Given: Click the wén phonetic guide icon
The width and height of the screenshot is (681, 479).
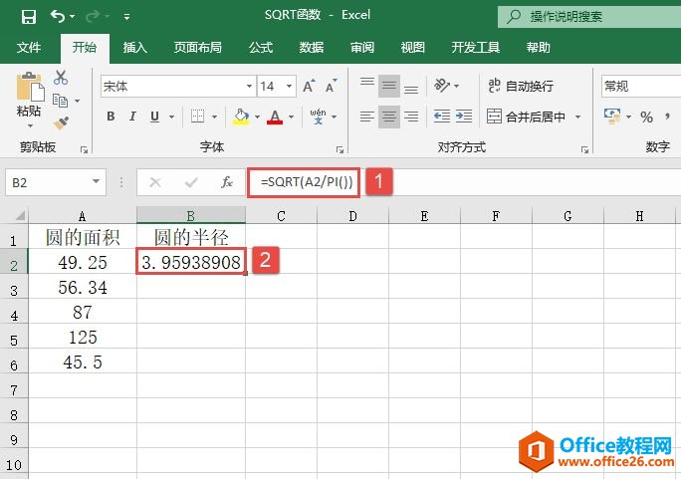Looking at the screenshot, I should (318, 116).
